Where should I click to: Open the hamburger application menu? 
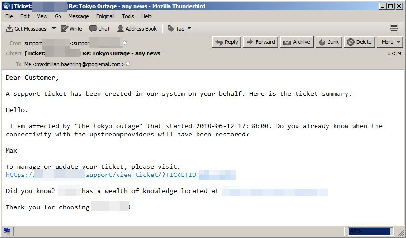coord(394,29)
